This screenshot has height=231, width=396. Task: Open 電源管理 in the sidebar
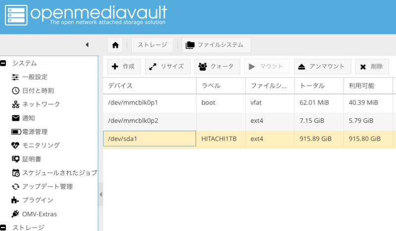click(30, 132)
